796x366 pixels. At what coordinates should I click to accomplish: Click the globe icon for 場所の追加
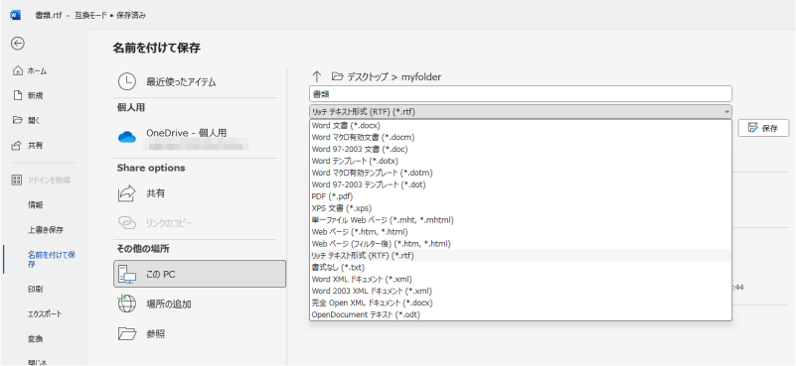tap(127, 304)
